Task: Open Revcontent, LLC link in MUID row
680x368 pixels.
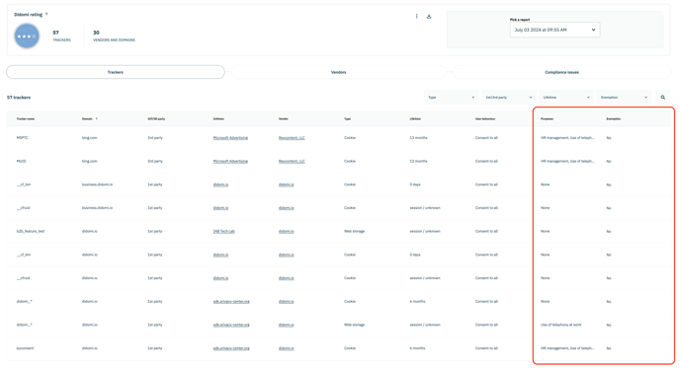Action: point(292,161)
